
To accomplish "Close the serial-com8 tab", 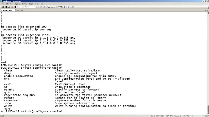I will pyautogui.click(x=14, y=10).
